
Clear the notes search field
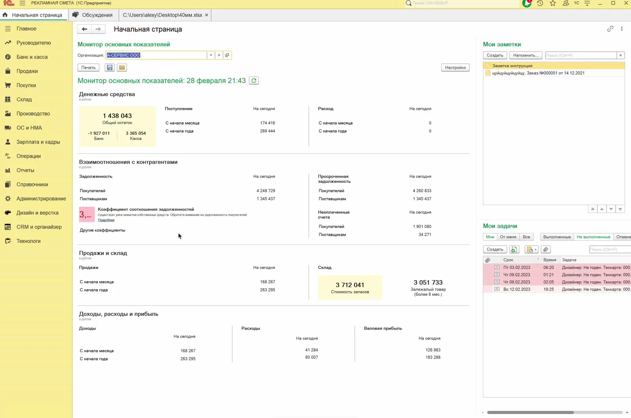coord(620,55)
